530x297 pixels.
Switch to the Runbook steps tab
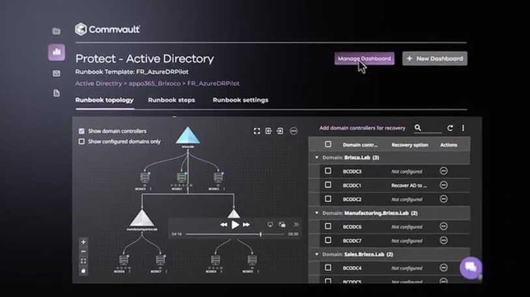point(171,100)
